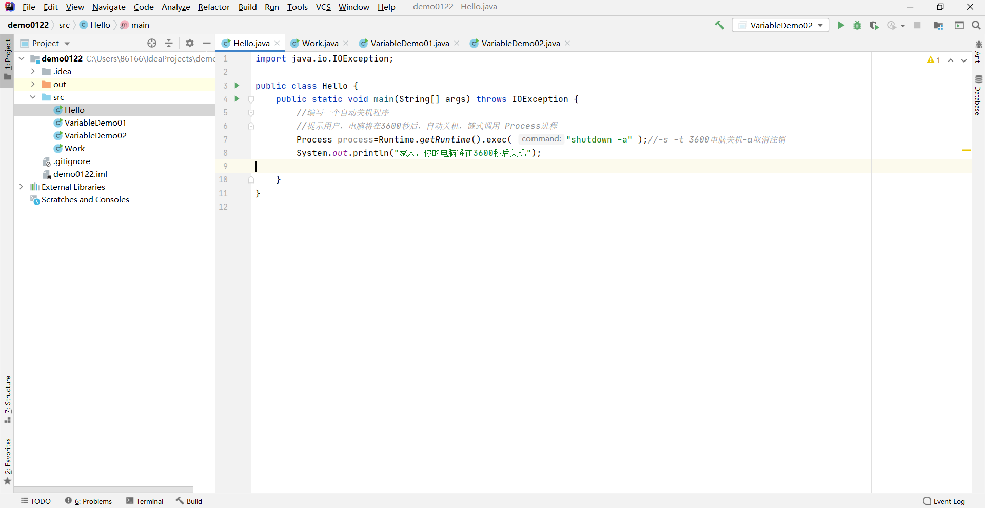Select Hello class in project tree
Viewport: 985px width, 508px height.
pyautogui.click(x=74, y=110)
